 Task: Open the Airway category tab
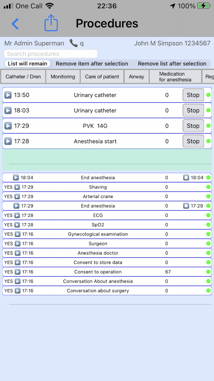136,76
